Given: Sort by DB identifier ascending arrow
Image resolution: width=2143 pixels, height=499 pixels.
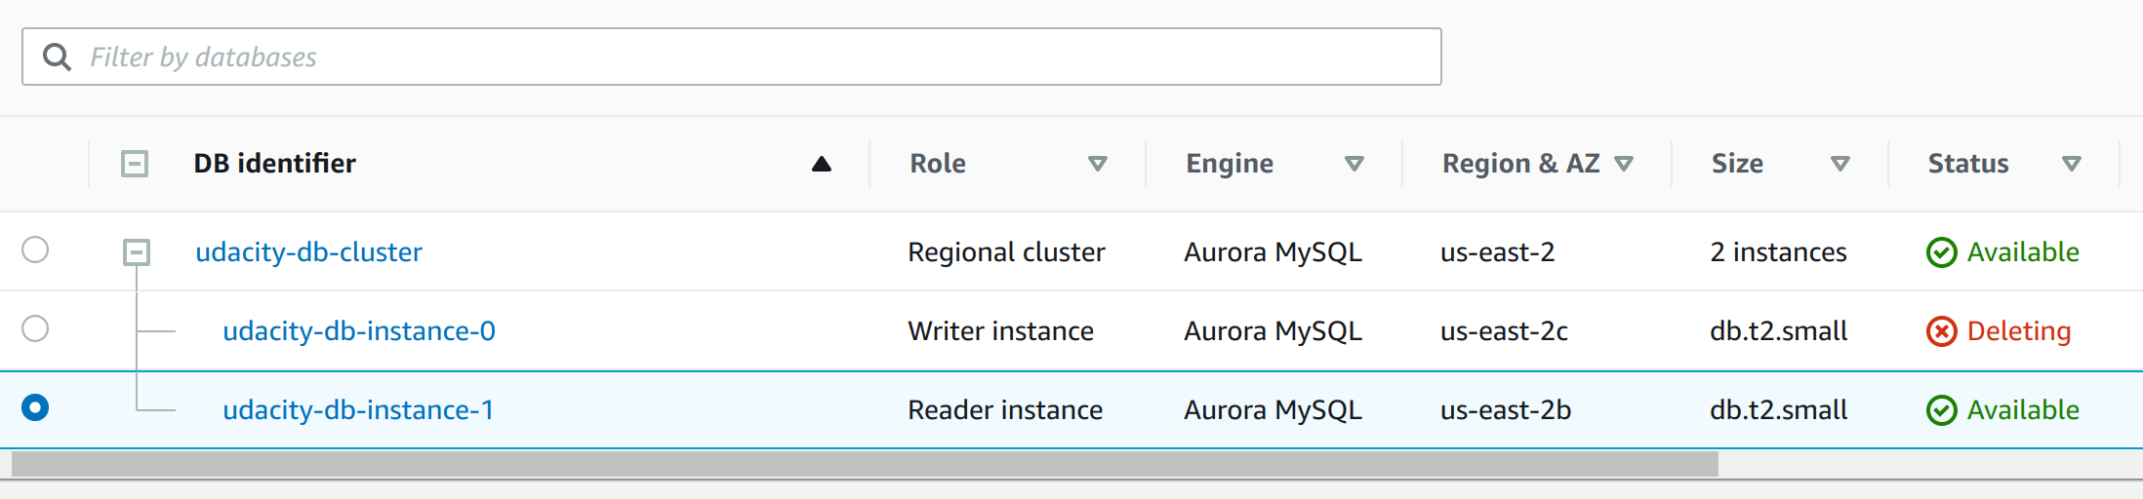Looking at the screenshot, I should click(x=822, y=164).
